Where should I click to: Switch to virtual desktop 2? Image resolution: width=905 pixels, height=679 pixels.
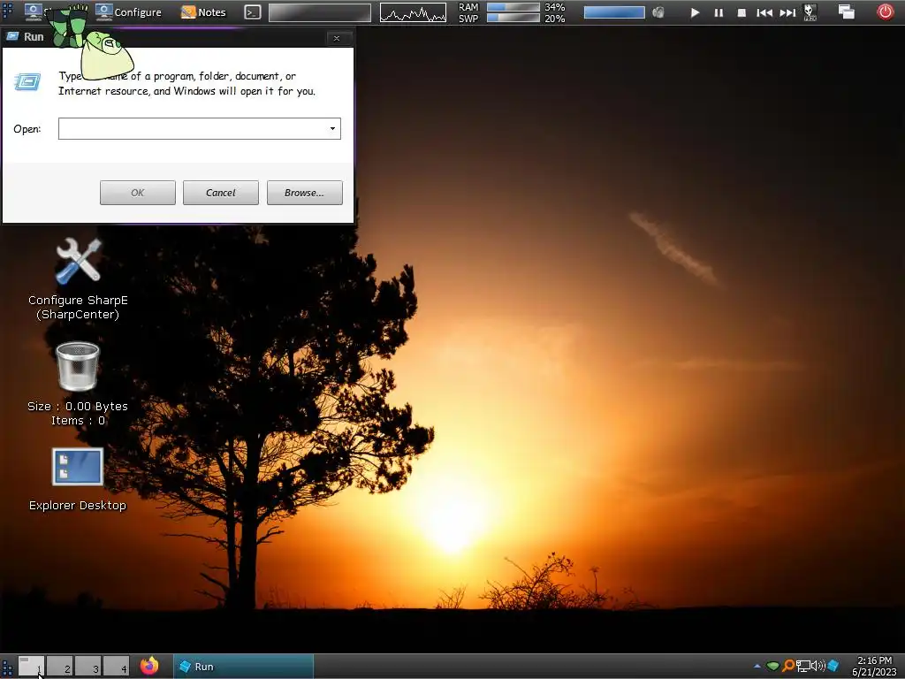tap(59, 667)
